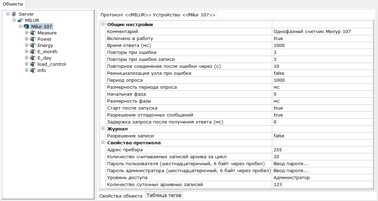The image size is (378, 201).
Task: Click the E_month group icon
Action: 33,51
